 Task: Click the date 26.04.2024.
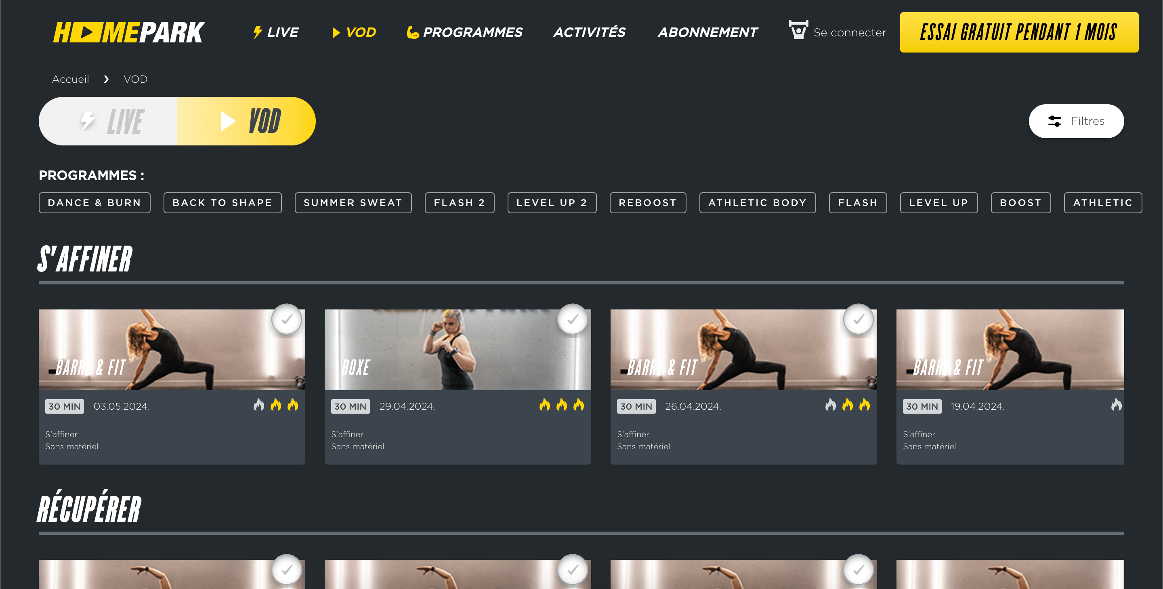point(693,406)
